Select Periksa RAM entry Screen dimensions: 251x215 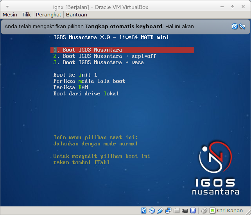(71, 88)
